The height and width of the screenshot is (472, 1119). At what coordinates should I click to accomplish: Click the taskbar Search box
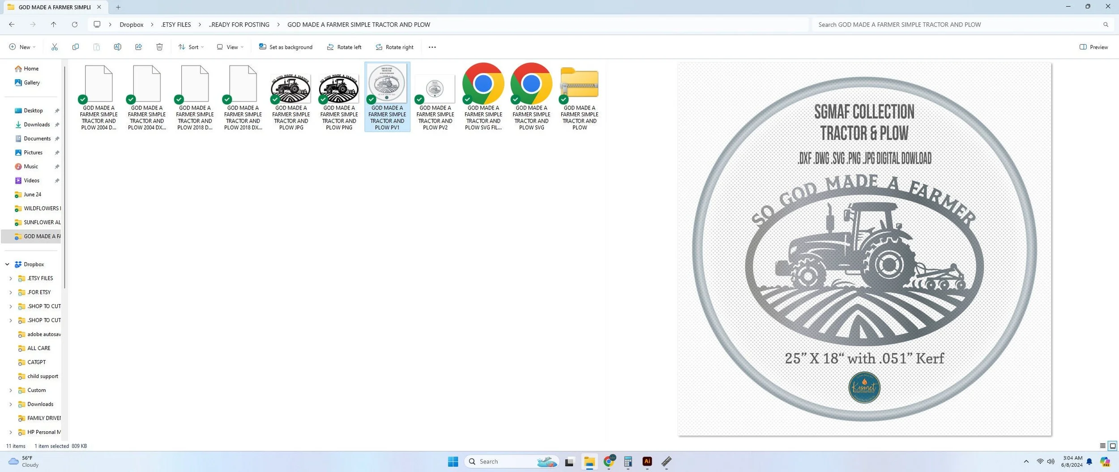[x=512, y=461]
